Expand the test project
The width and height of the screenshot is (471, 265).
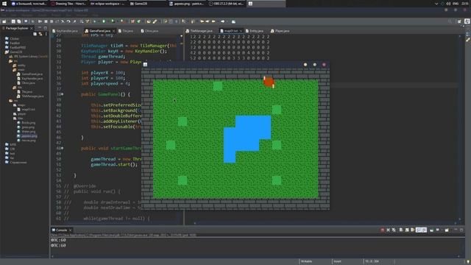[10, 153]
